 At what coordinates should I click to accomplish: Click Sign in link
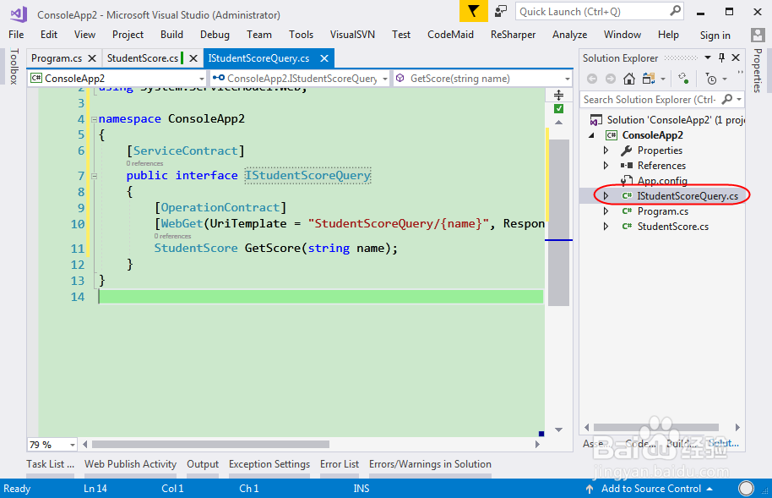point(715,35)
